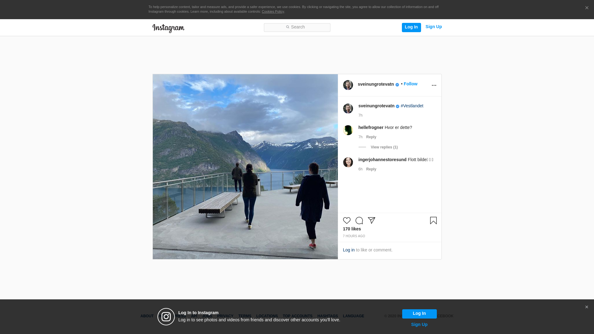Screen dimensions: 594x334
Task: Follow sveinungrotevatn account
Action: 410,84
